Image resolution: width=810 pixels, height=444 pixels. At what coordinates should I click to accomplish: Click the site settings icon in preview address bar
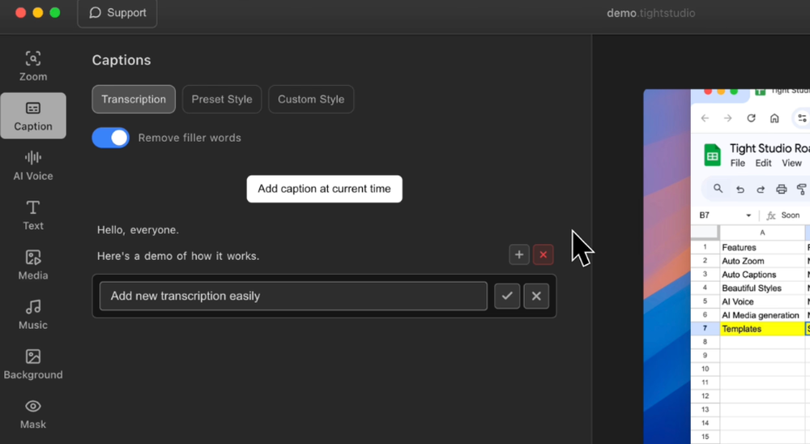click(802, 118)
